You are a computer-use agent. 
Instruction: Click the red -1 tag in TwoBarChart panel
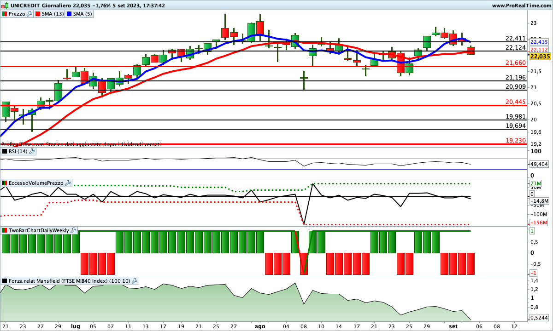533,273
